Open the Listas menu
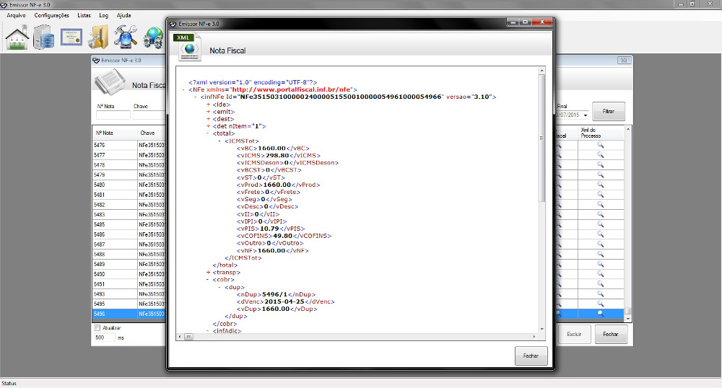This screenshot has width=722, height=388. tap(84, 15)
